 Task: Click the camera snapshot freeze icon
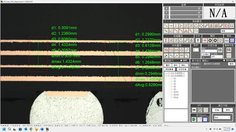(x=232, y=40)
